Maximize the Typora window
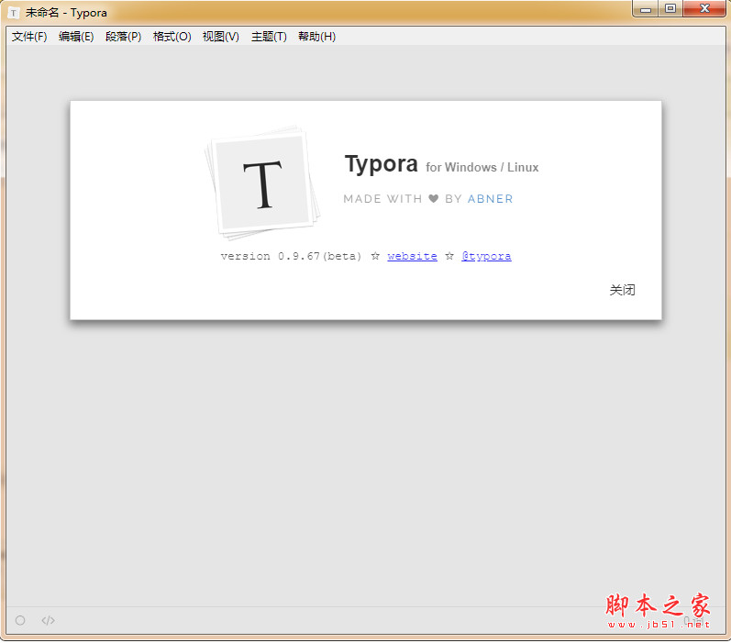 (x=670, y=9)
